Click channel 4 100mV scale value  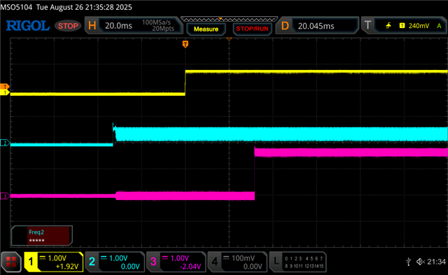point(243,258)
